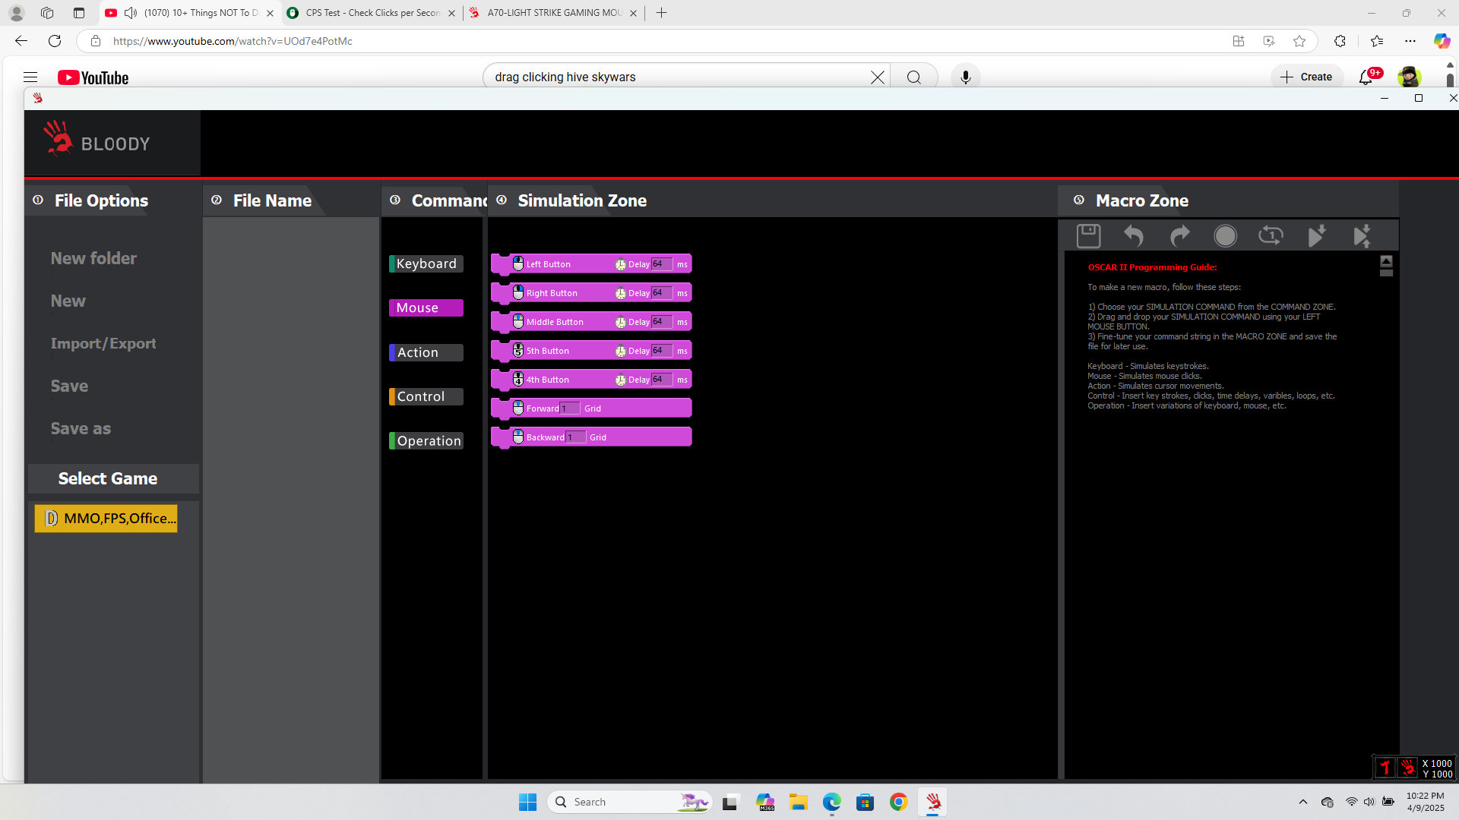This screenshot has width=1459, height=820.
Task: Click the Select Game header
Action: (x=113, y=479)
